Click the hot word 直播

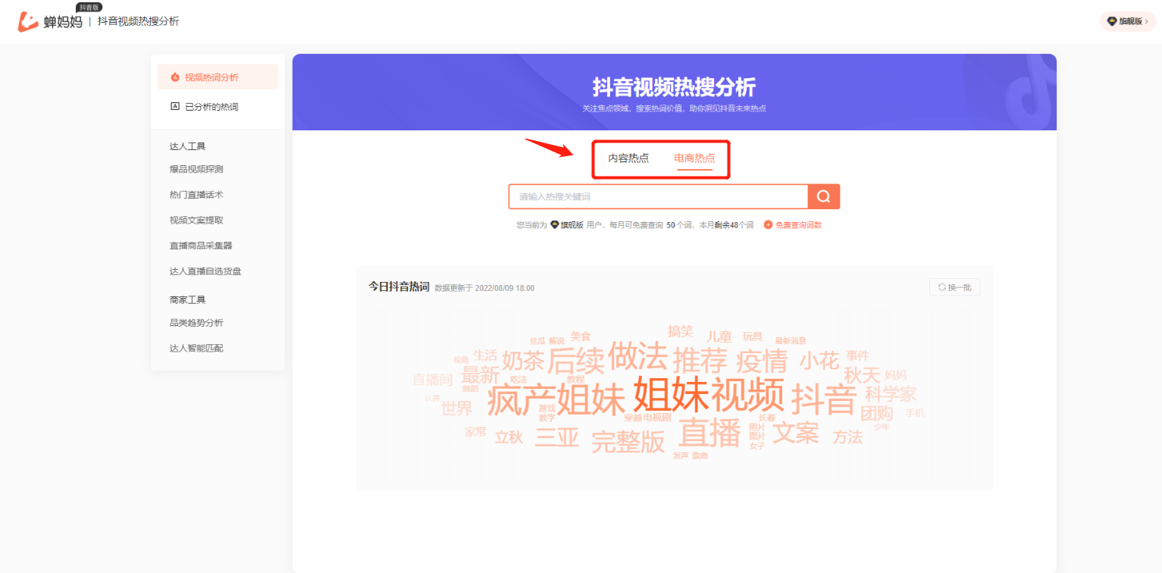coord(709,433)
